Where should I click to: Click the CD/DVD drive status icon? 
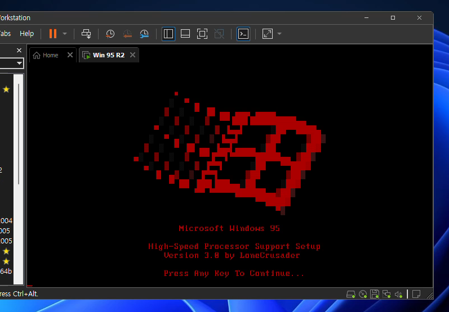(x=363, y=294)
